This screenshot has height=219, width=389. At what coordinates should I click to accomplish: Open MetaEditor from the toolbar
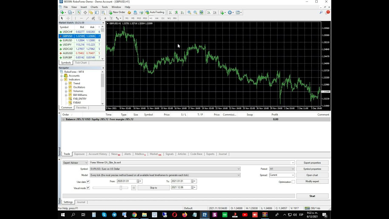(x=129, y=12)
